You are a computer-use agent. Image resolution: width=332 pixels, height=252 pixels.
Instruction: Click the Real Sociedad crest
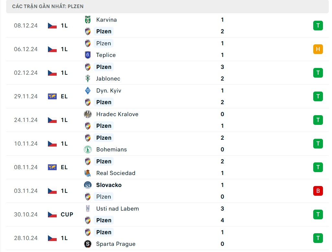87,173
